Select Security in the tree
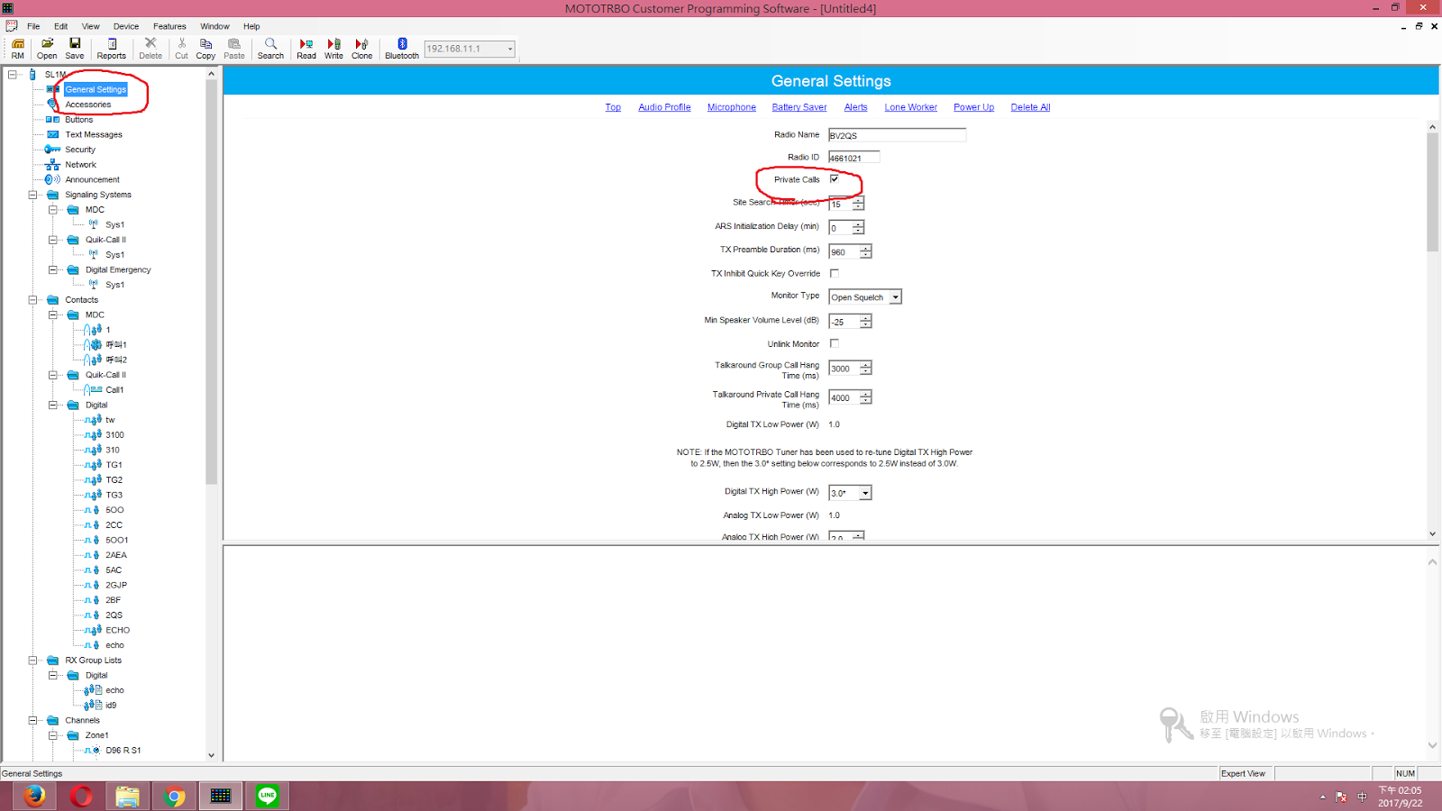 pyautogui.click(x=80, y=150)
